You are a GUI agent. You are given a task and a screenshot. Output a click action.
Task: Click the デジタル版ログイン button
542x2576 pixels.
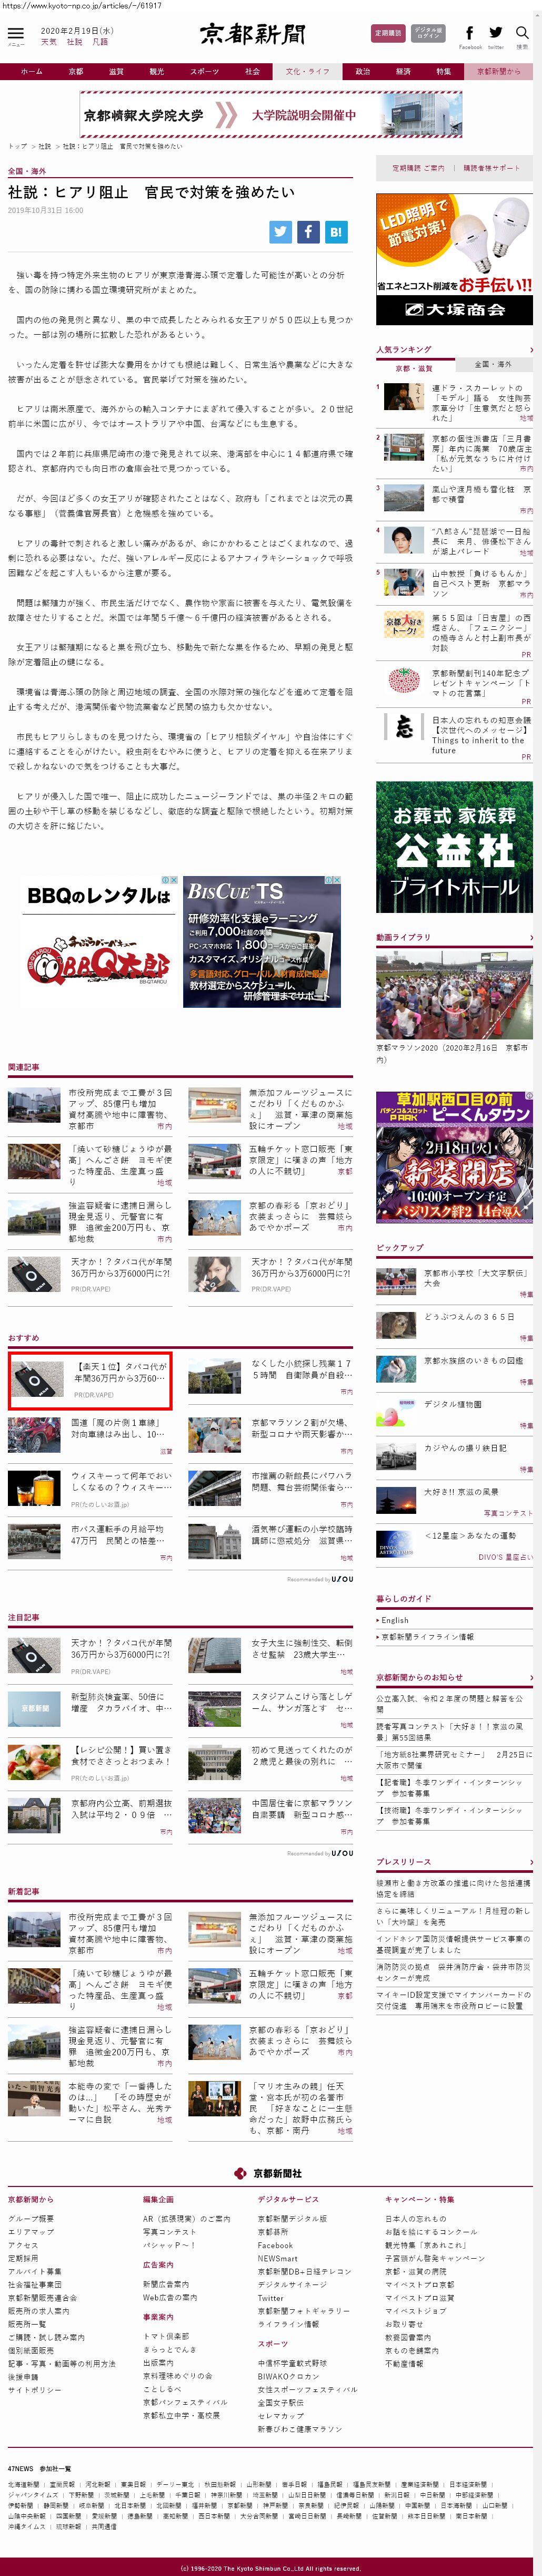coord(429,33)
